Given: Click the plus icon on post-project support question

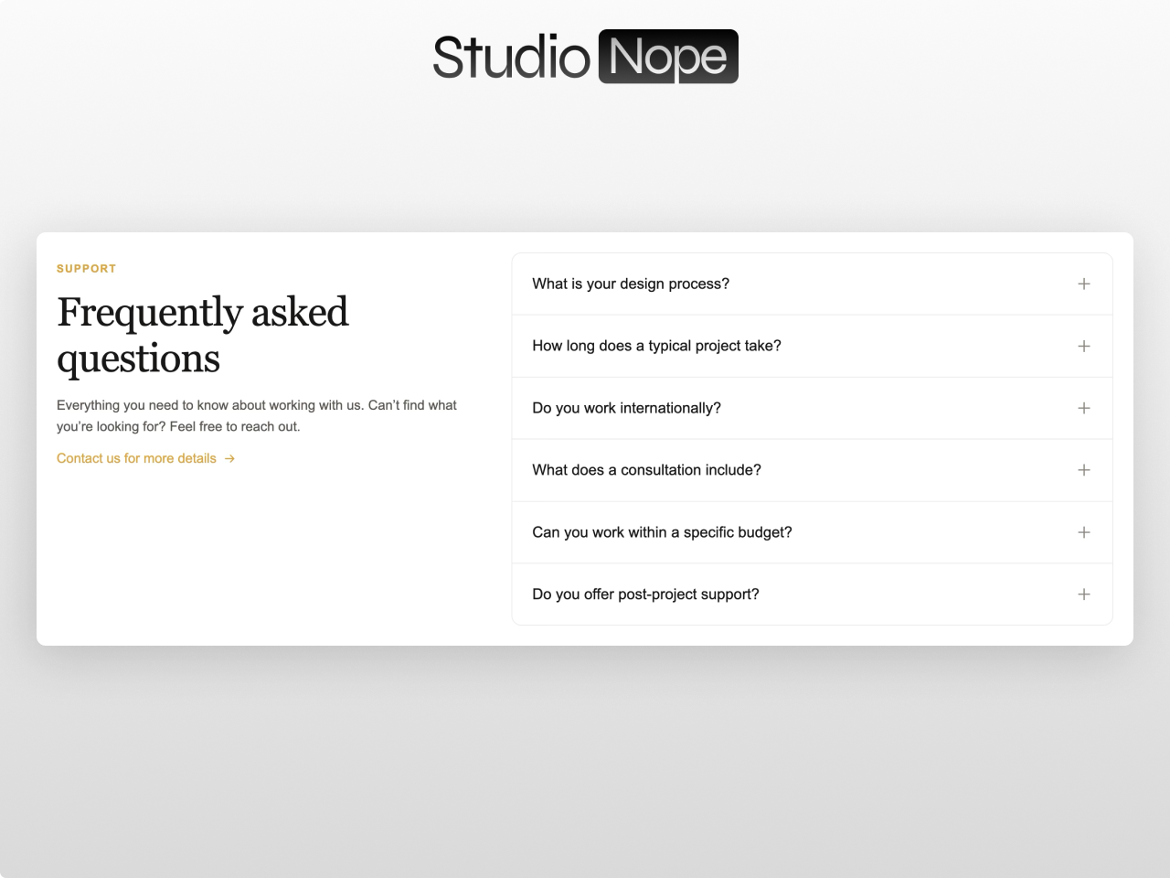Looking at the screenshot, I should point(1084,594).
